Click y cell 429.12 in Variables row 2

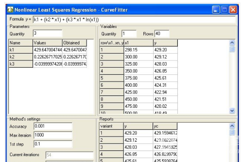[x=166, y=57]
